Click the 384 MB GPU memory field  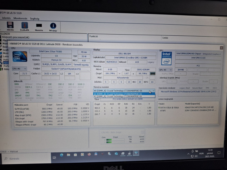pos(180,70)
